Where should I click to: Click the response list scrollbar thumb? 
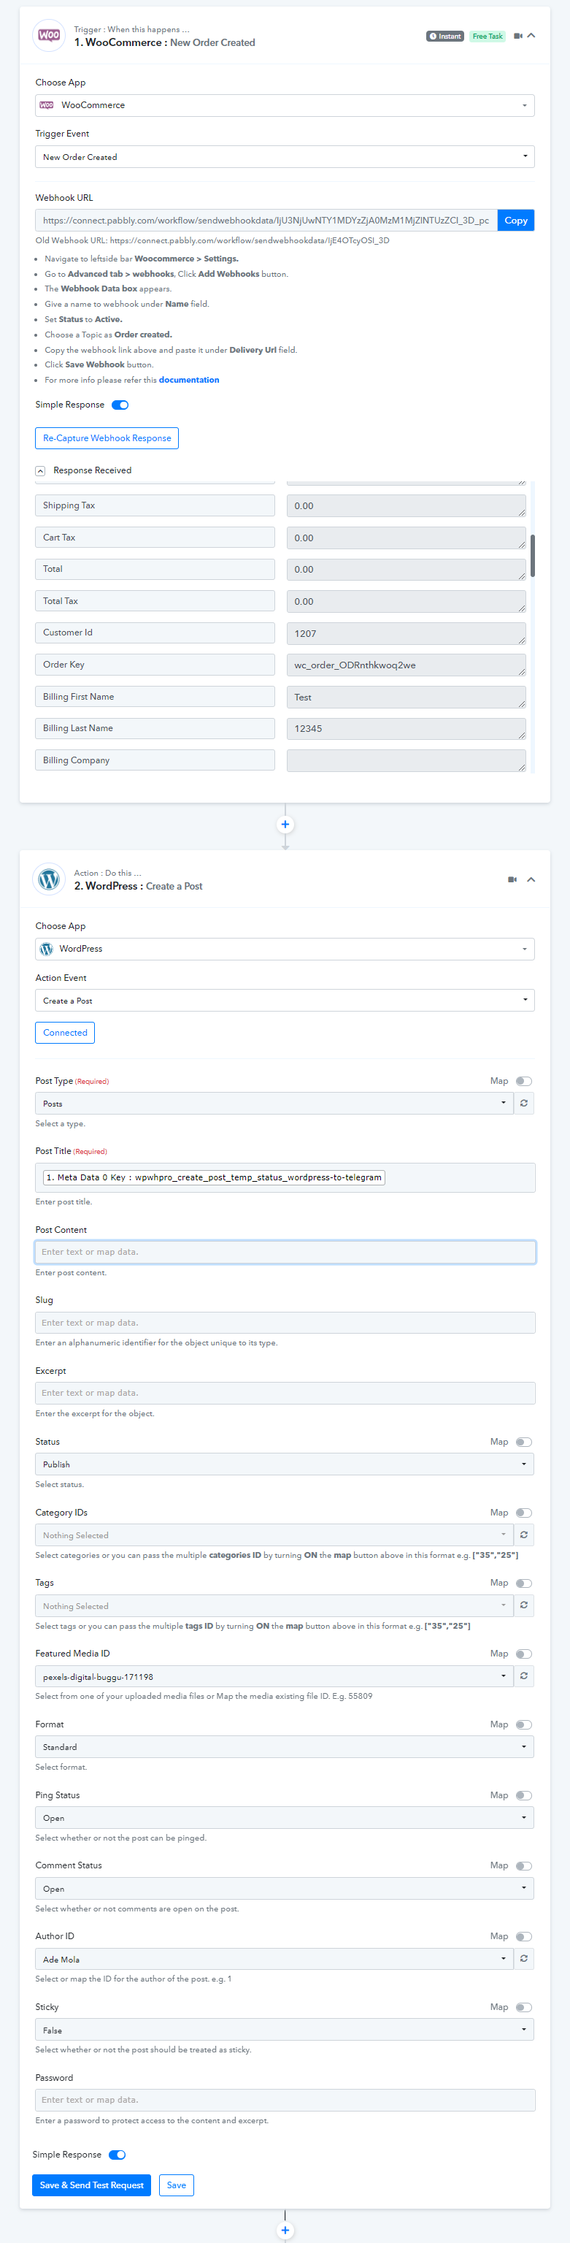[x=532, y=556]
